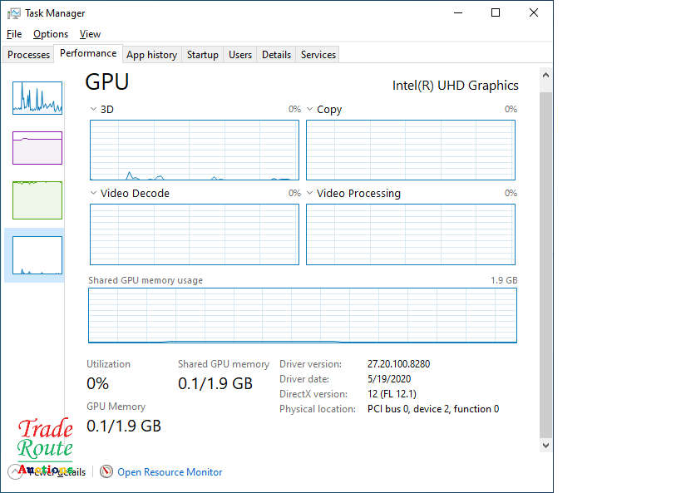
Task: Click the scrollbar down arrow
Action: (545, 446)
